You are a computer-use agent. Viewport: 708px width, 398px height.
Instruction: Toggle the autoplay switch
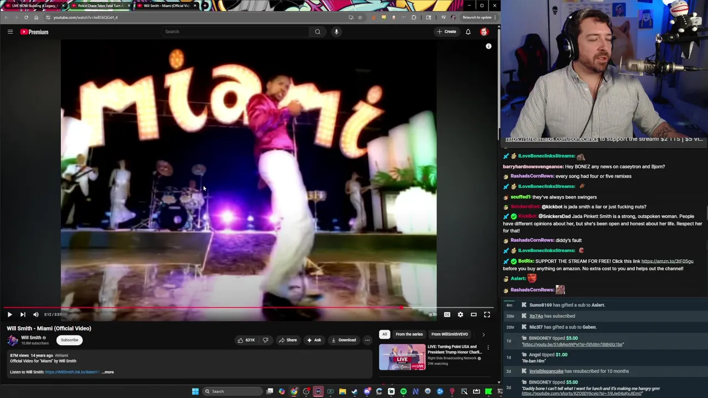coord(431,315)
